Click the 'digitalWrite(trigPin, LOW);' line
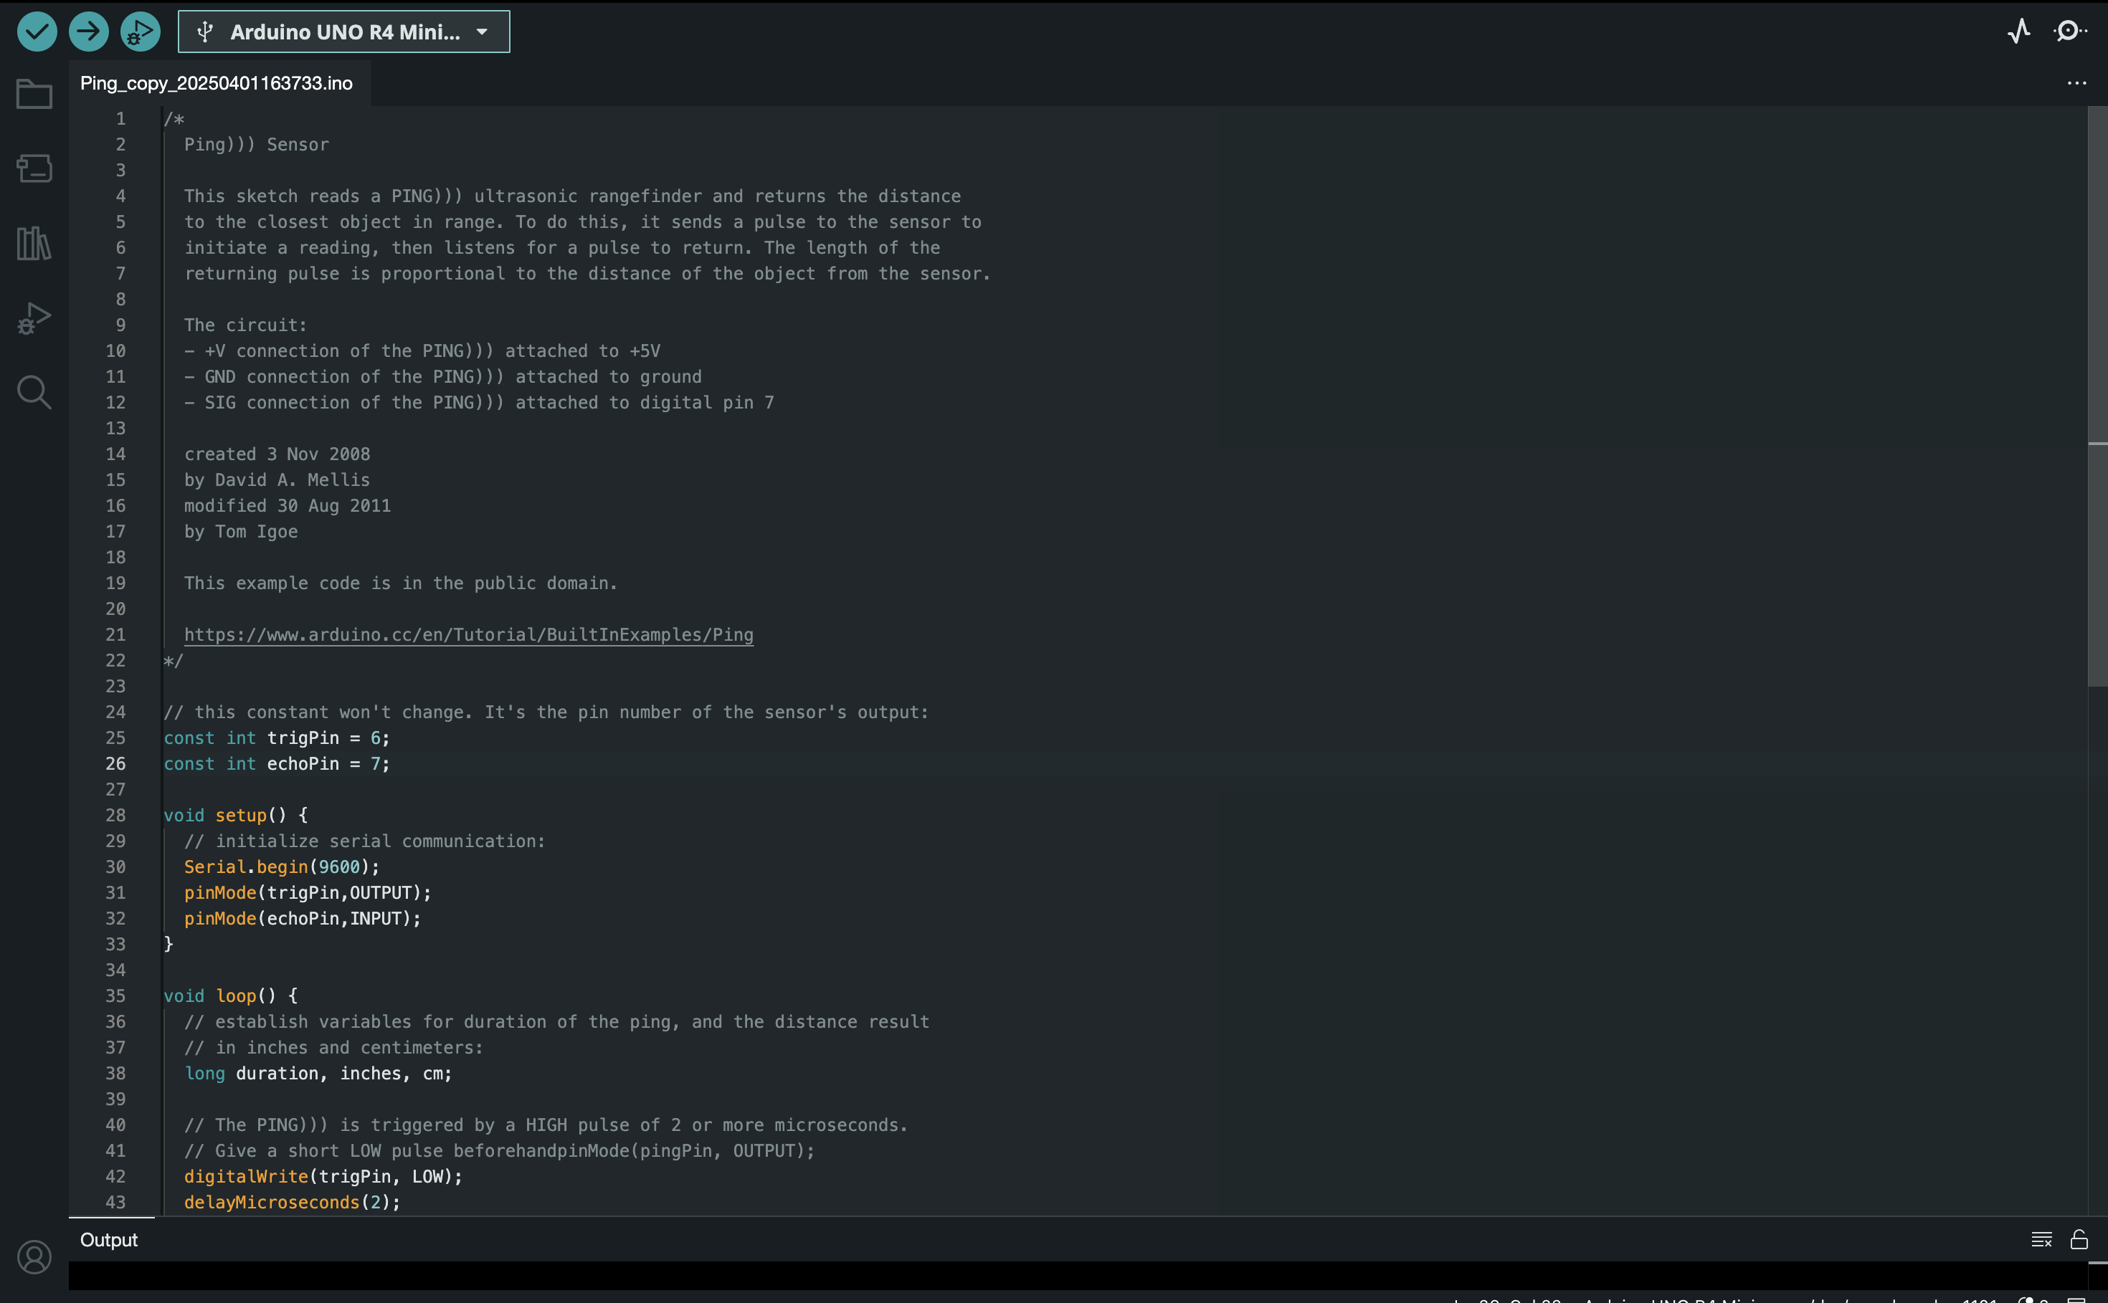 point(323,1177)
